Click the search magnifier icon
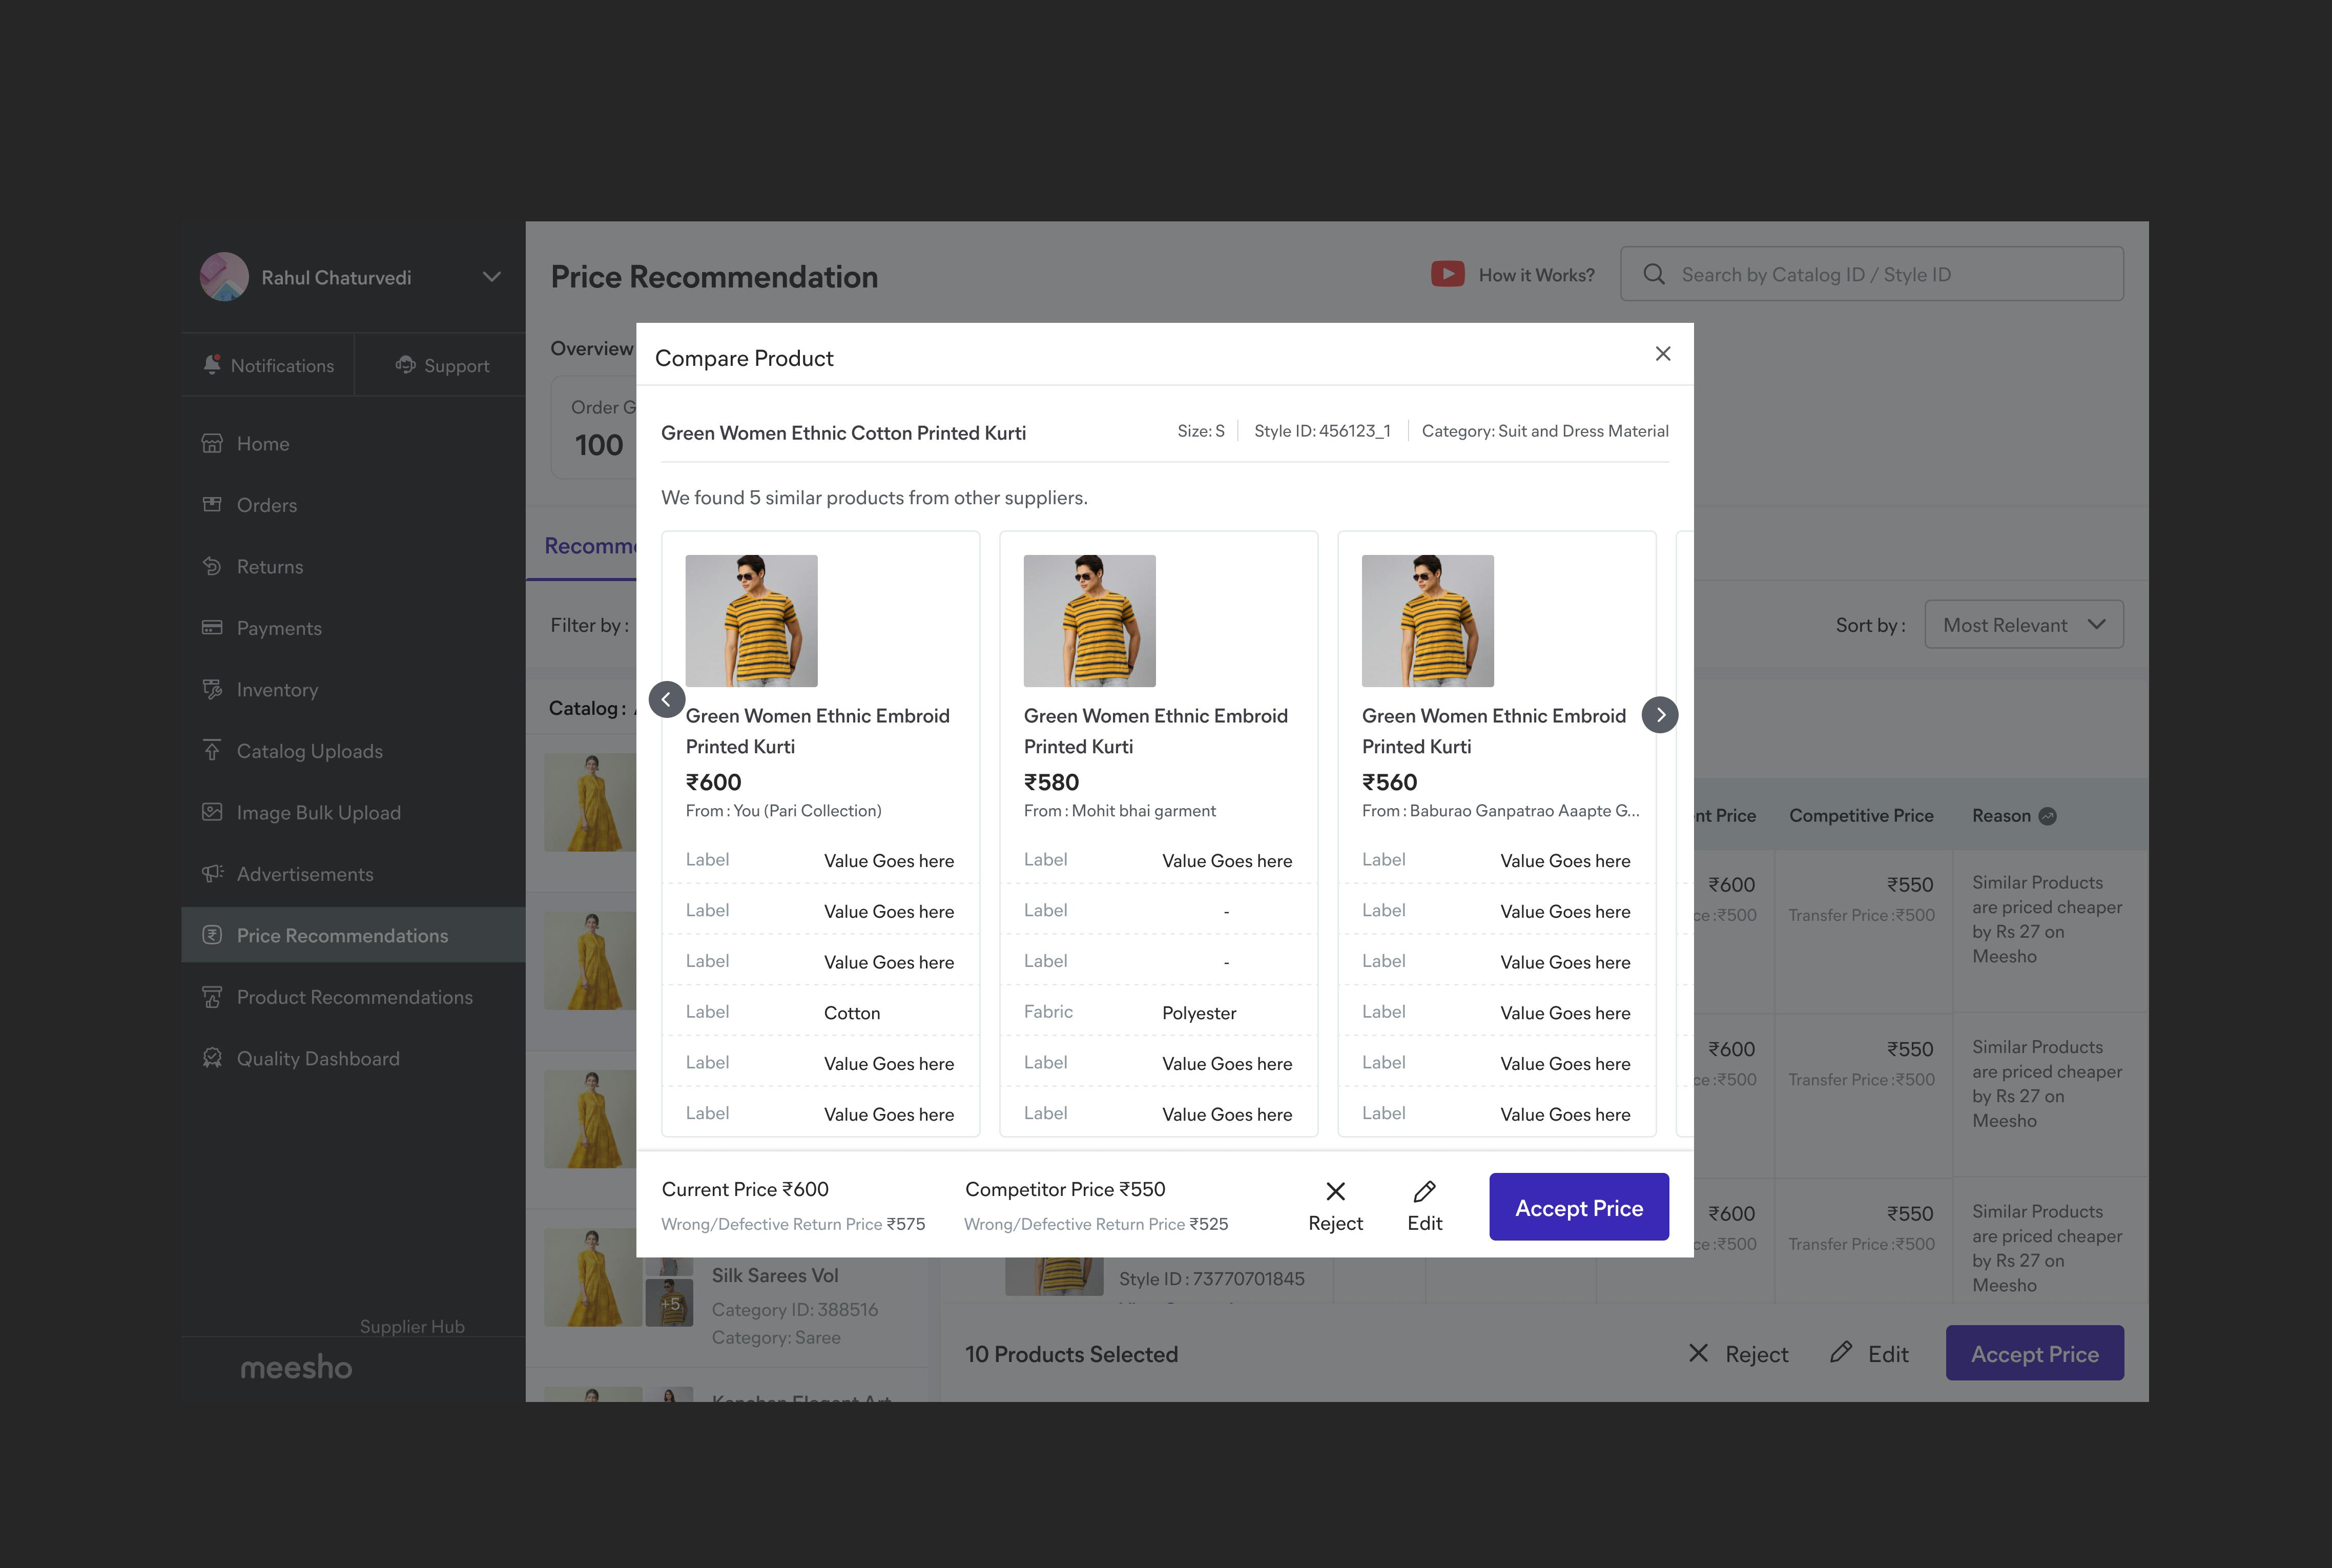Screen dimensions: 2332x1568 (x=1654, y=274)
